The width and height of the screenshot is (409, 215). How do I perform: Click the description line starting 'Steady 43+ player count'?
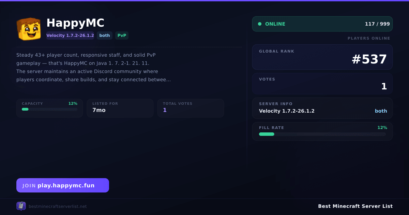pyautogui.click(x=86, y=55)
